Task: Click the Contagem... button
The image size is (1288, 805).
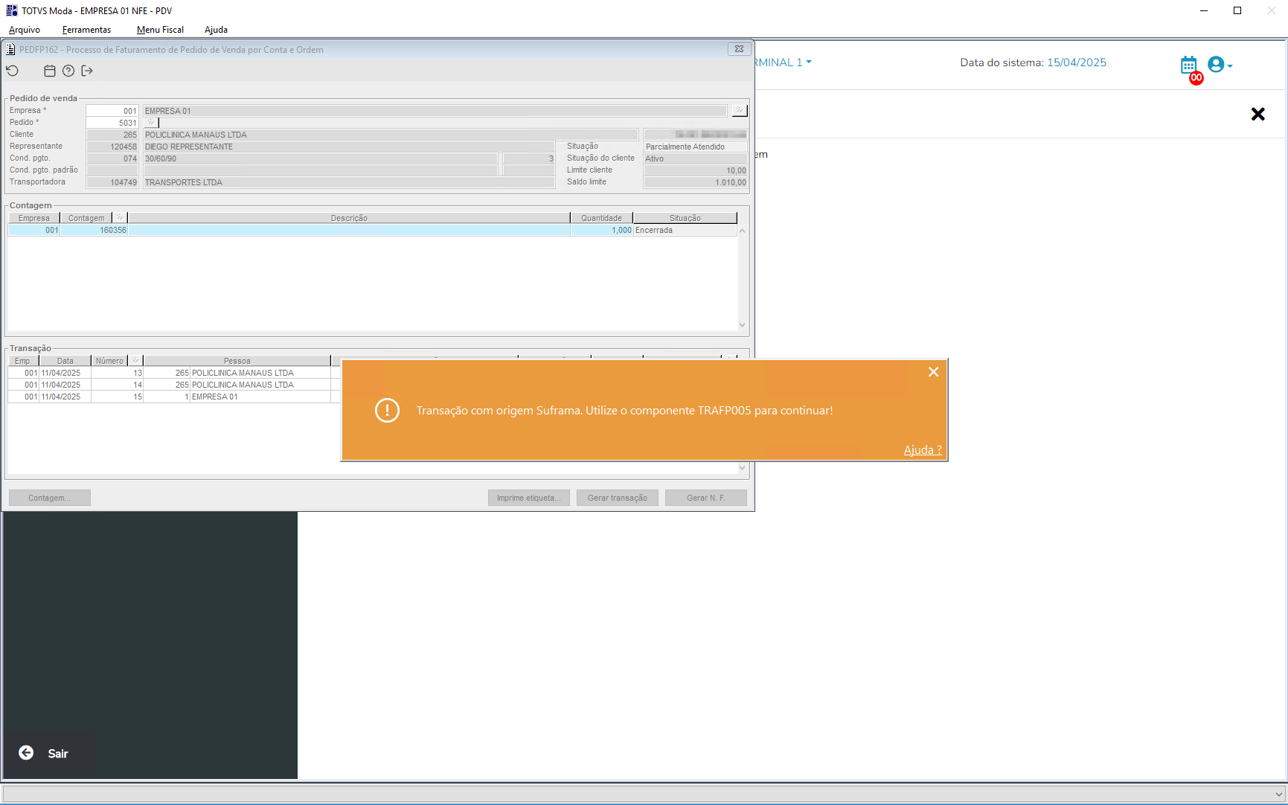Action: tap(50, 498)
